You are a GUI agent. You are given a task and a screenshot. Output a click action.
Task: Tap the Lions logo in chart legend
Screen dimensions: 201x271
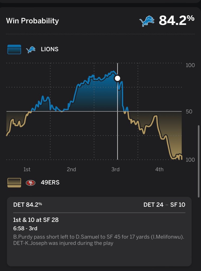[31, 49]
